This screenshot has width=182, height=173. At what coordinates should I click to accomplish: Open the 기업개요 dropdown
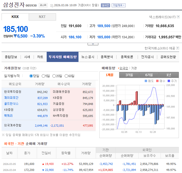[118, 5]
